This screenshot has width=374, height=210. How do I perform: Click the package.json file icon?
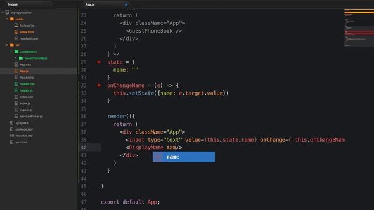tap(12, 129)
